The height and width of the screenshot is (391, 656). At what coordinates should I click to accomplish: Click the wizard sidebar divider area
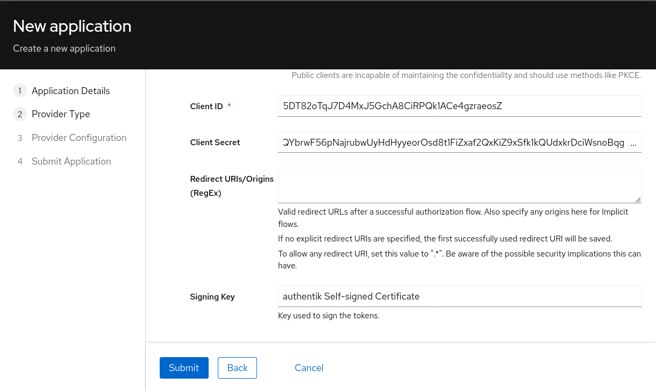pos(146,215)
